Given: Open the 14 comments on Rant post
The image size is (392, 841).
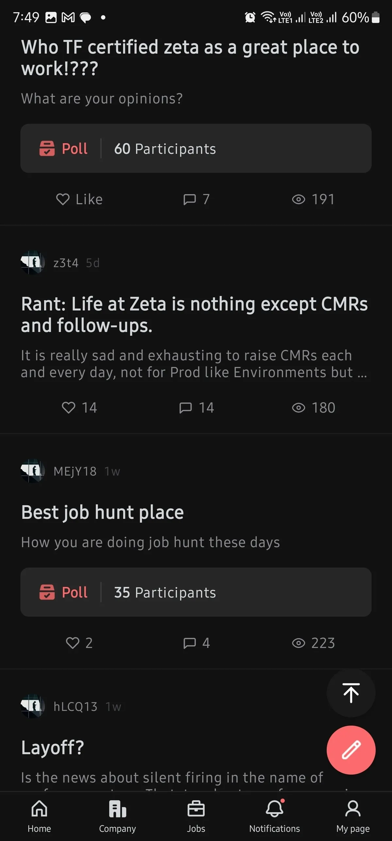Looking at the screenshot, I should pyautogui.click(x=196, y=408).
